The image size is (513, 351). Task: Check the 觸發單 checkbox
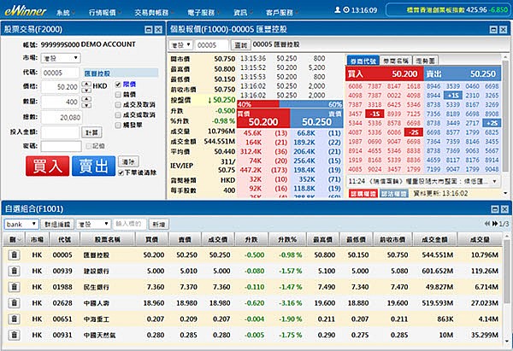[x=118, y=125]
